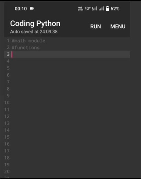
Task: Click line number 16 in gutter
Action: 7,144
